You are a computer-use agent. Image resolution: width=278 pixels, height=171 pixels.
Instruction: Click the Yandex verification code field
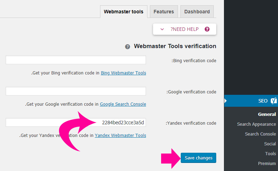[x=76, y=123]
